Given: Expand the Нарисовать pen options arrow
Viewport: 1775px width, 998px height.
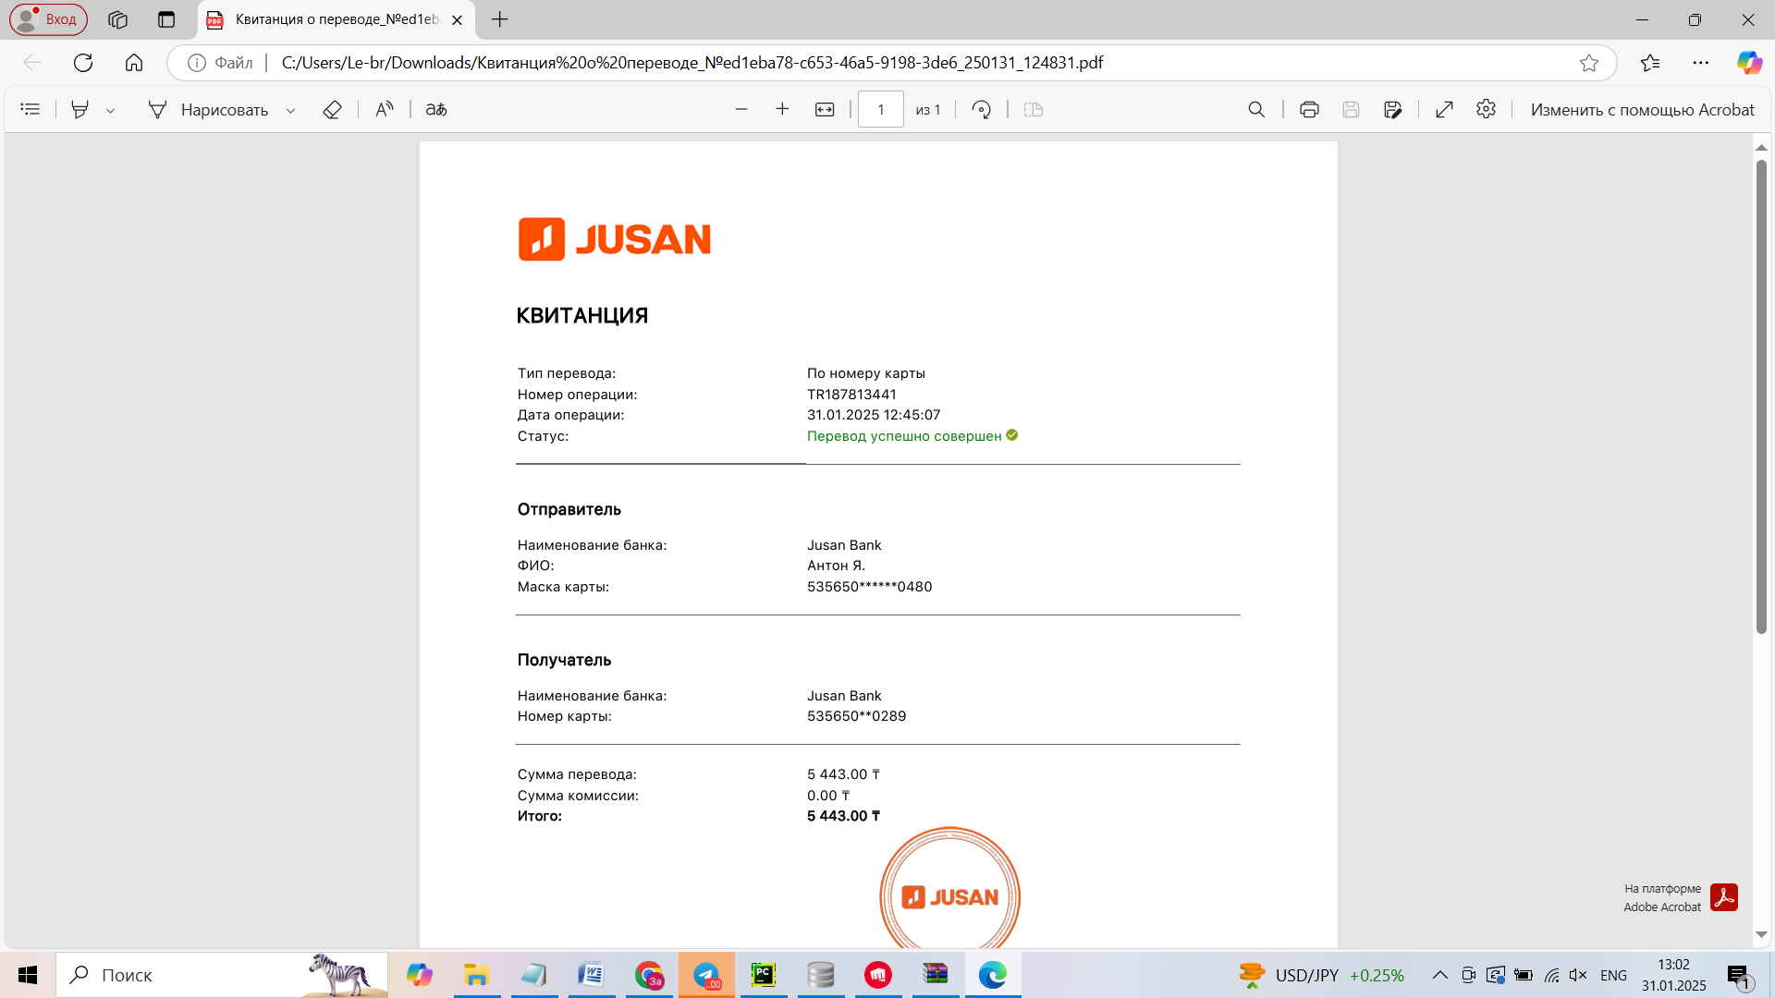Looking at the screenshot, I should tap(290, 110).
